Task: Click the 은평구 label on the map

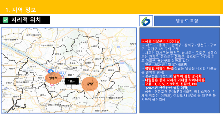Action: (x=58, y=54)
